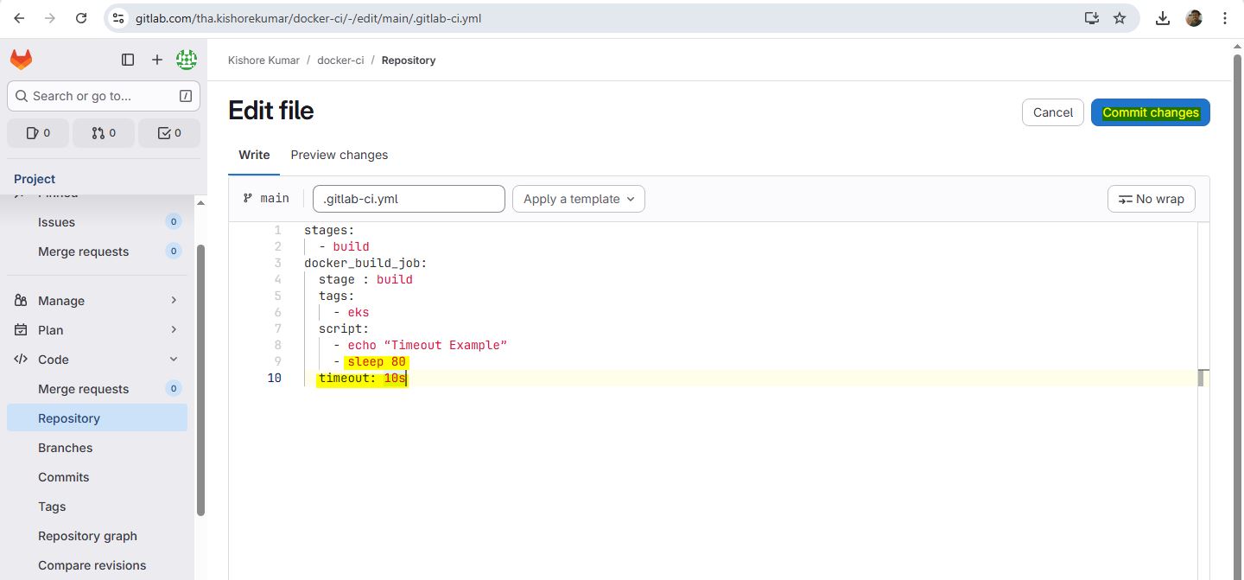
Task: Click the plus create-new icon
Action: click(157, 60)
